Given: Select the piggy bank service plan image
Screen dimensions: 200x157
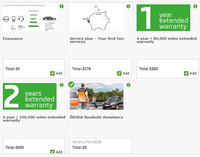Looking at the screenshot, I should (x=96, y=18).
